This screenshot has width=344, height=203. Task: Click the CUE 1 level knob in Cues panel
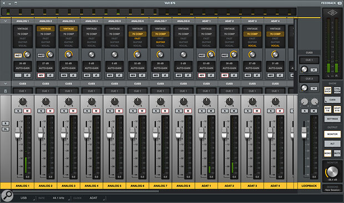pyautogui.click(x=304, y=69)
